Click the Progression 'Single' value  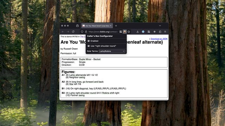[x=82, y=62]
